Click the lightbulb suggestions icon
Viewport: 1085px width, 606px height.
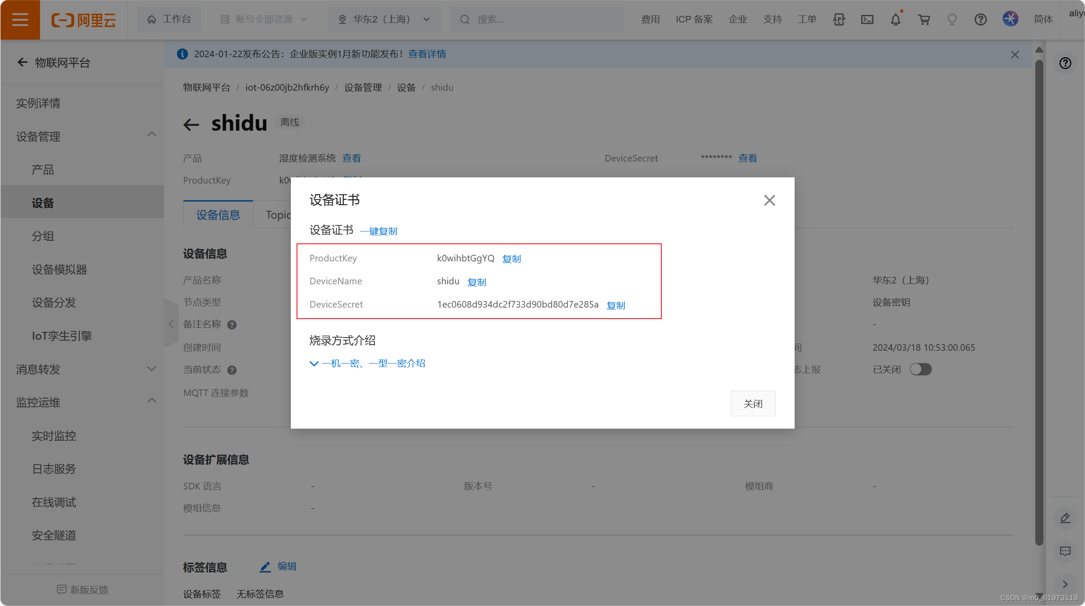tap(952, 19)
